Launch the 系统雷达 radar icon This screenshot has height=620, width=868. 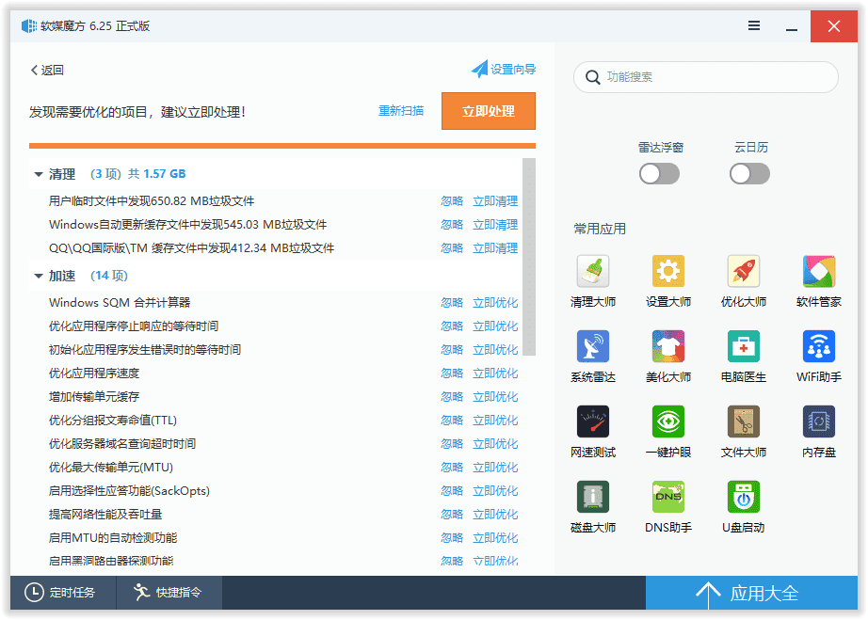pos(593,347)
